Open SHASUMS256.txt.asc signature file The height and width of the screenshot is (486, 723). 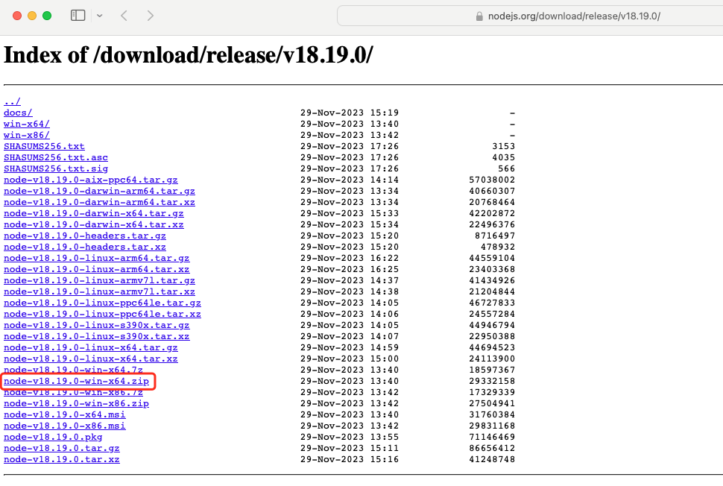[x=54, y=157]
